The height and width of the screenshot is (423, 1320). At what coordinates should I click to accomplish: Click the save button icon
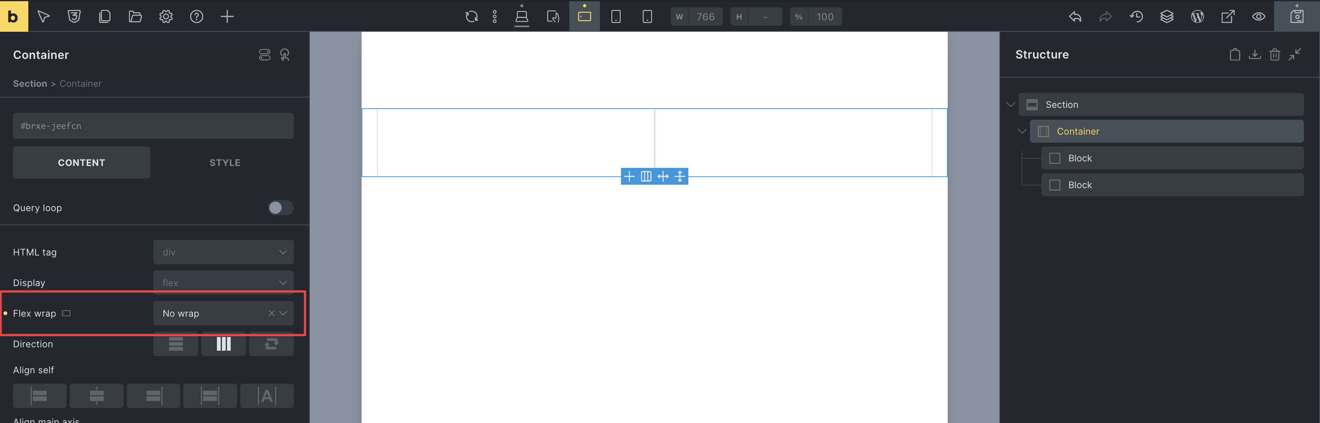point(1297,16)
